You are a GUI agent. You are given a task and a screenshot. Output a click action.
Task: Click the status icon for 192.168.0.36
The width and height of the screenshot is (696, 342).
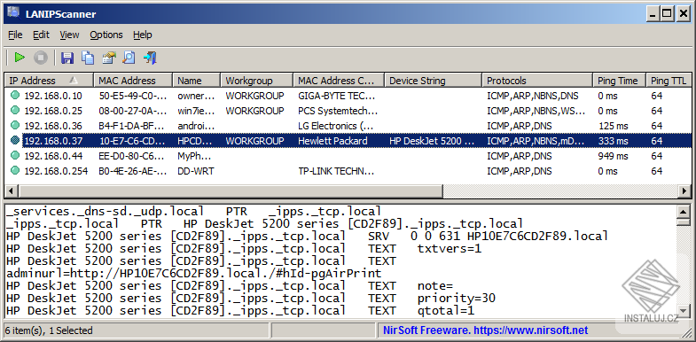(15, 126)
